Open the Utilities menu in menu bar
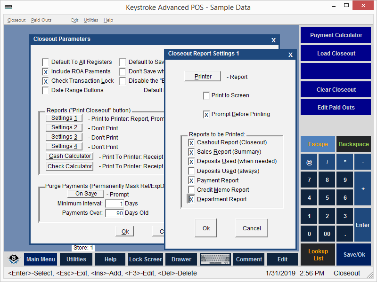 click(90, 20)
